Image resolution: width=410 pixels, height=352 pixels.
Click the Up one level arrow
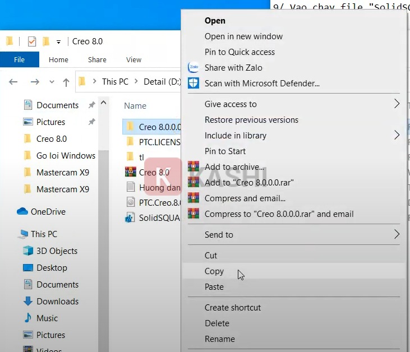tap(66, 82)
